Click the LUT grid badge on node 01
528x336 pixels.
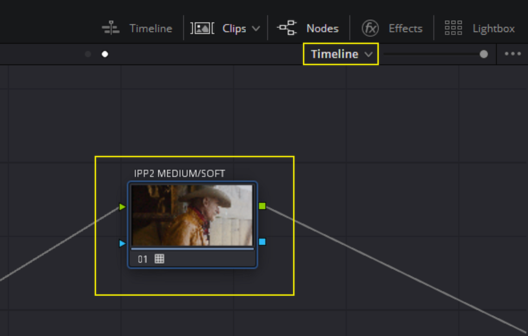159,259
